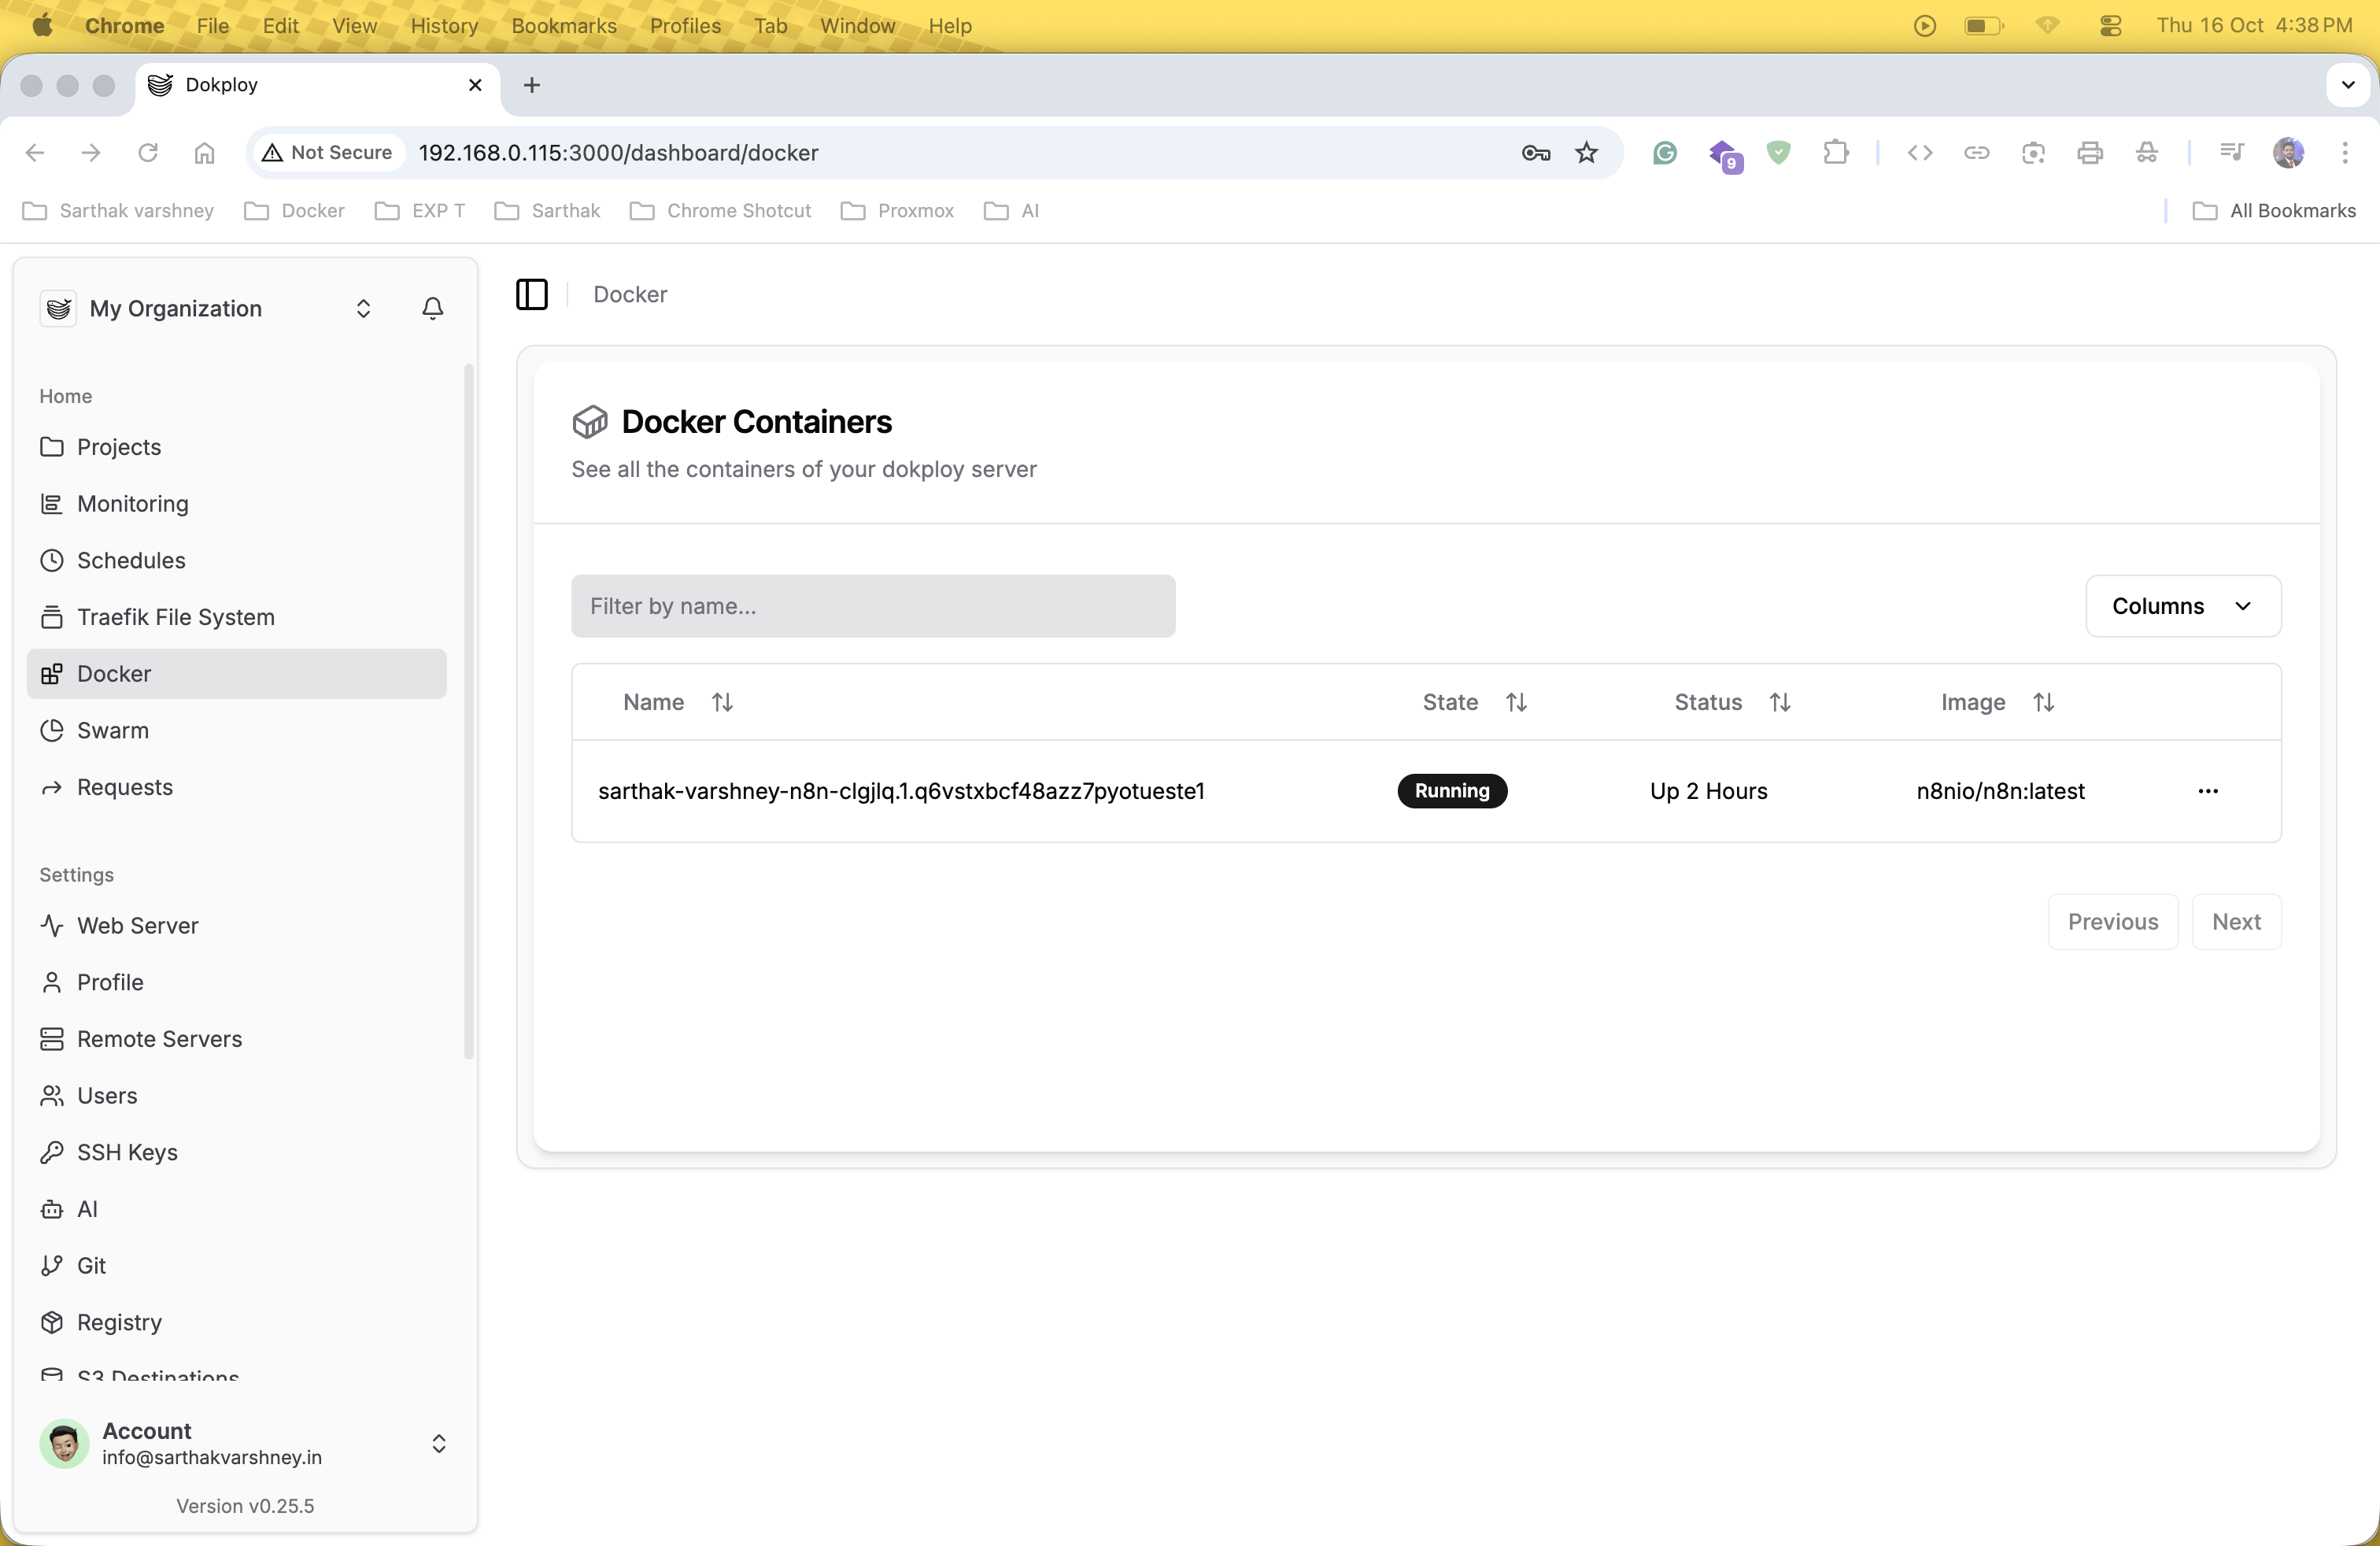Toggle the sidebar panel icon
This screenshot has width=2380, height=1546.
click(x=531, y=294)
